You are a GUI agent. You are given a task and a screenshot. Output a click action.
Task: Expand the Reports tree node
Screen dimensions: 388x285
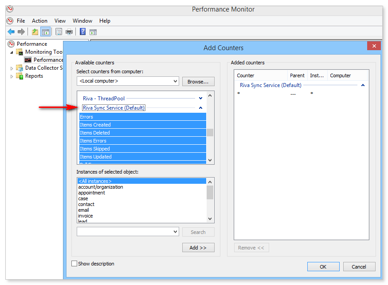pos(12,76)
